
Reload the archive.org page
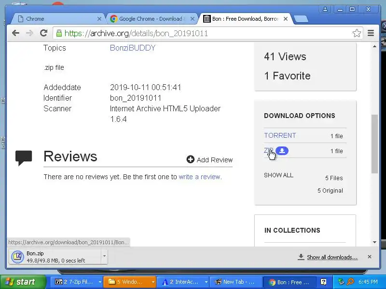point(43,33)
